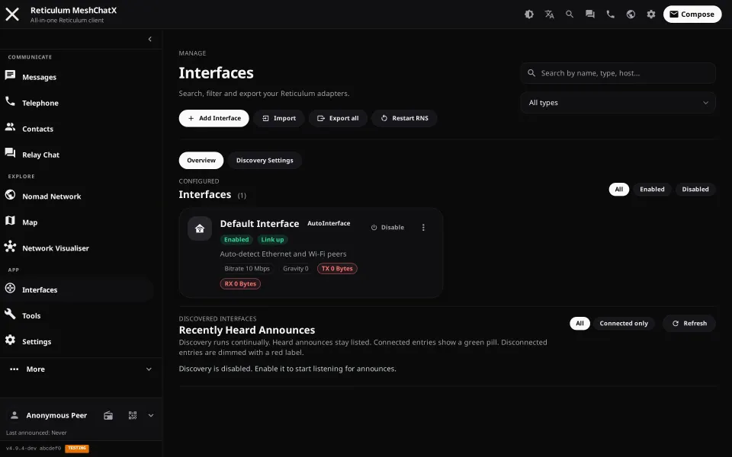Click the search magnifier icon in header
The image size is (732, 457).
(x=570, y=14)
